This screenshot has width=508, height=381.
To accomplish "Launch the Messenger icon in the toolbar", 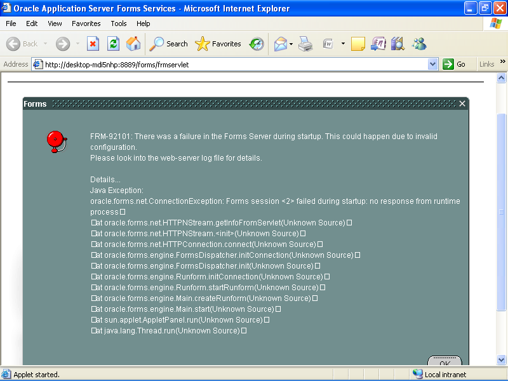I will click(419, 44).
